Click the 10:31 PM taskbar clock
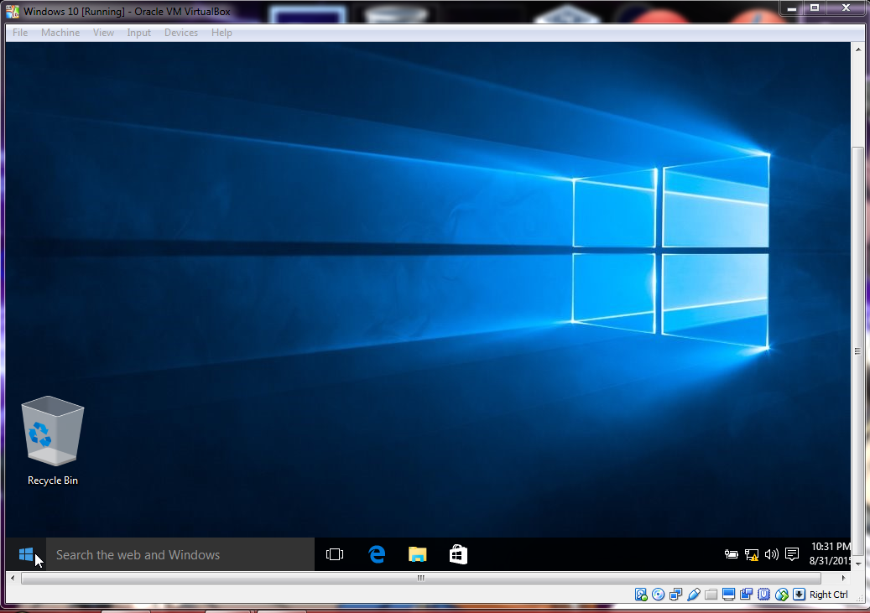The width and height of the screenshot is (870, 613). (829, 553)
